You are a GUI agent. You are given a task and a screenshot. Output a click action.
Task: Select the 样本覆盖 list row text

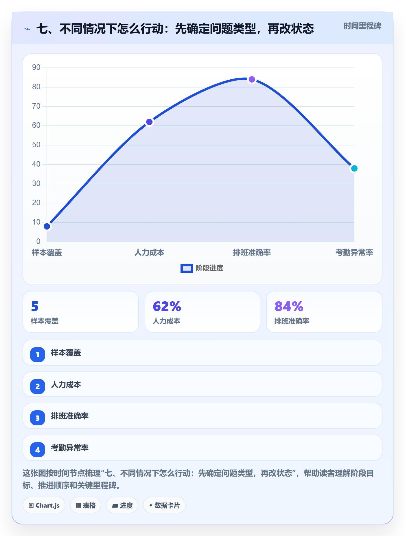pyautogui.click(x=66, y=353)
